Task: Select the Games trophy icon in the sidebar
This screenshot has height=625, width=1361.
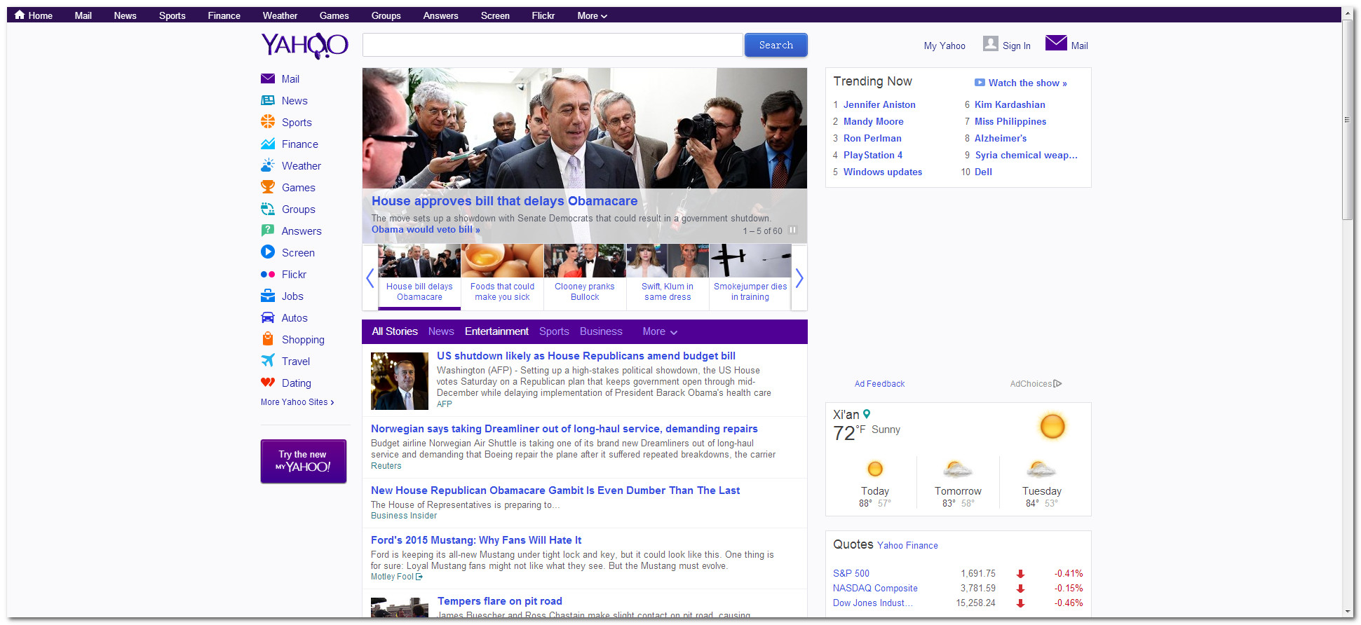Action: click(267, 187)
